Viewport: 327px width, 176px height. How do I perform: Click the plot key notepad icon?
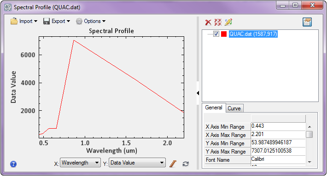pyautogui.click(x=307, y=22)
